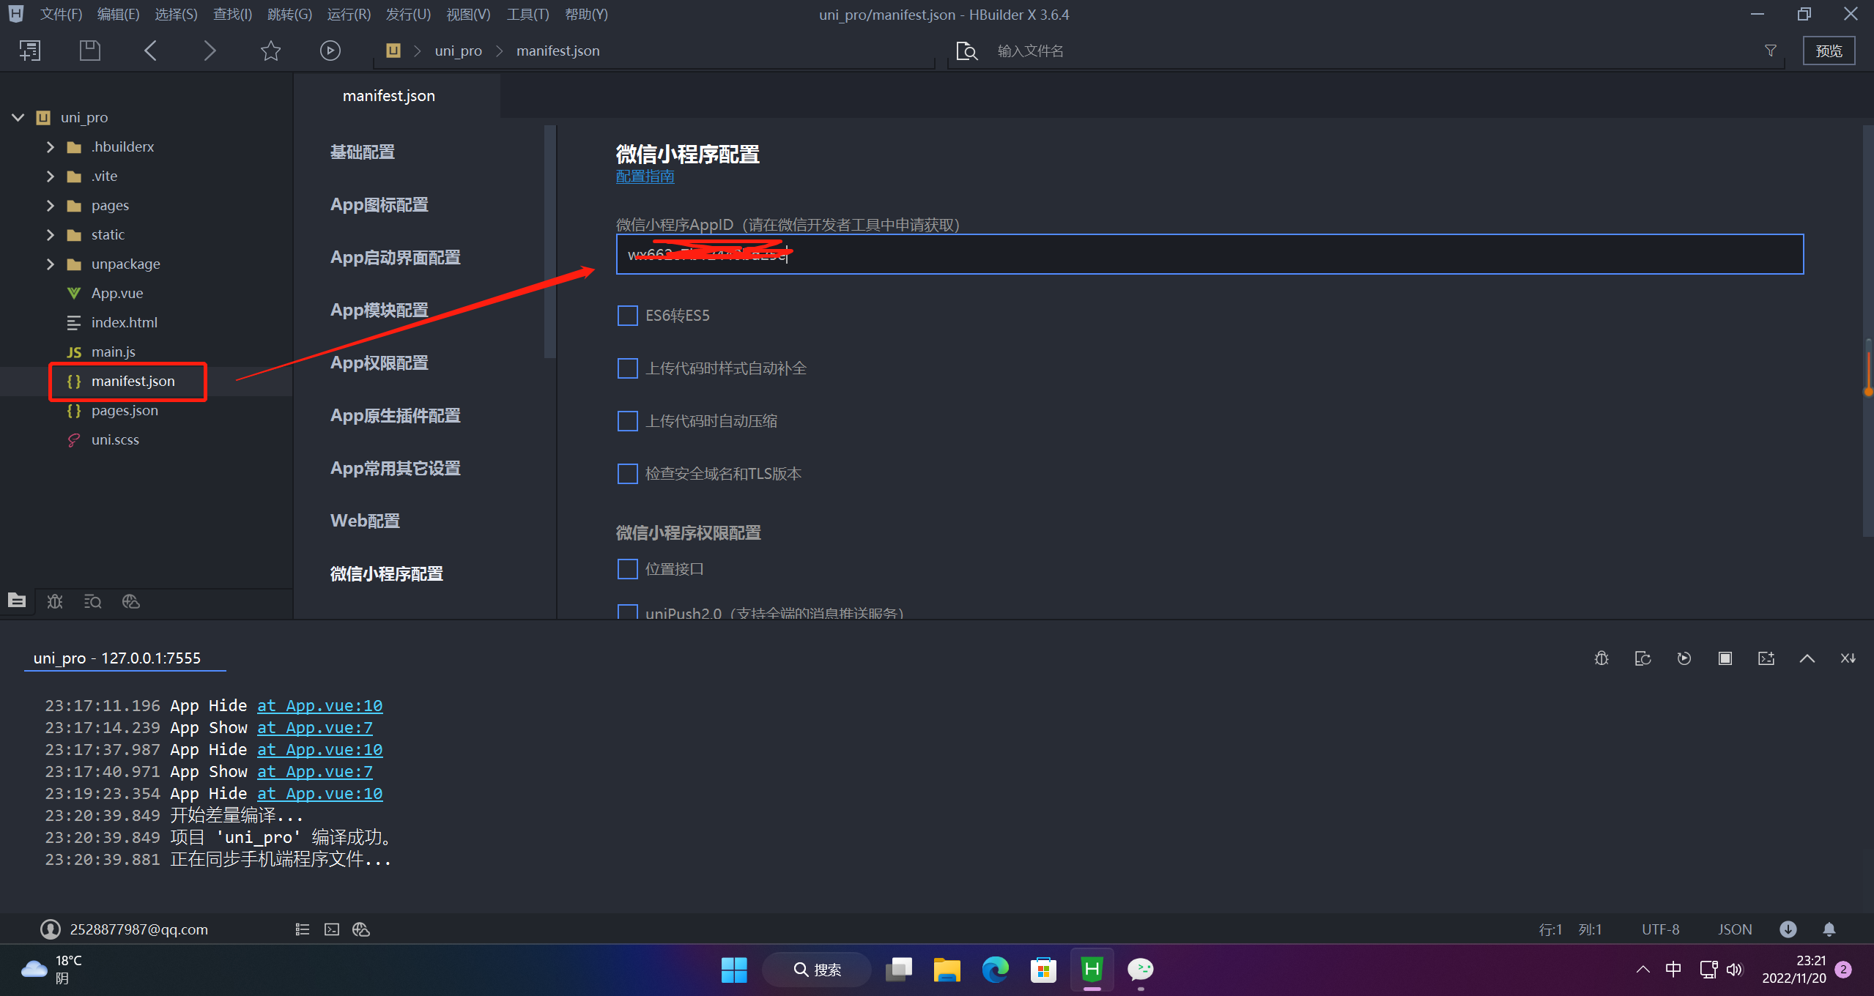The image size is (1874, 996).
Task: Expand the pages folder
Action: (51, 205)
